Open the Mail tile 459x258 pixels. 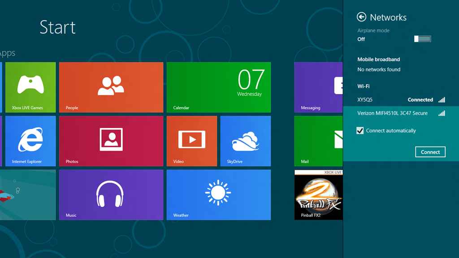coord(319,141)
